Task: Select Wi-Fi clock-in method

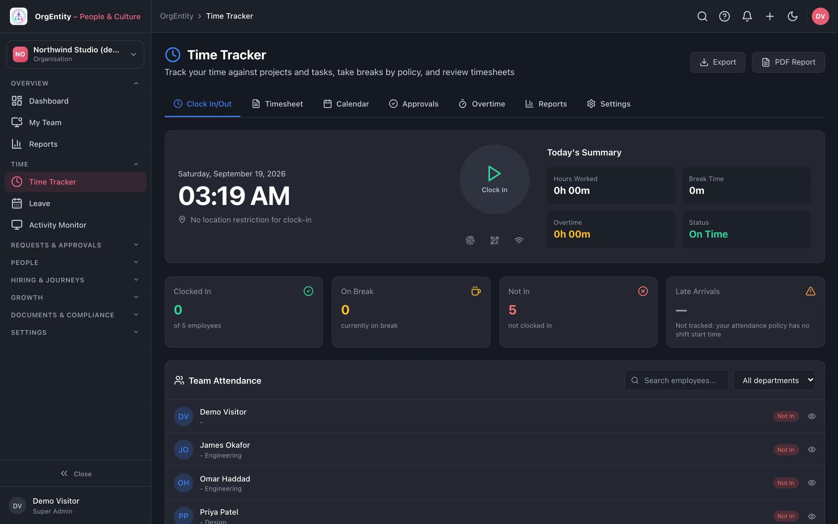Action: click(x=519, y=240)
